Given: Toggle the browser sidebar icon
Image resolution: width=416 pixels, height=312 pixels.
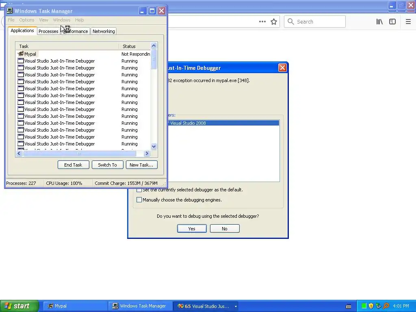Looking at the screenshot, I should pyautogui.click(x=392, y=22).
